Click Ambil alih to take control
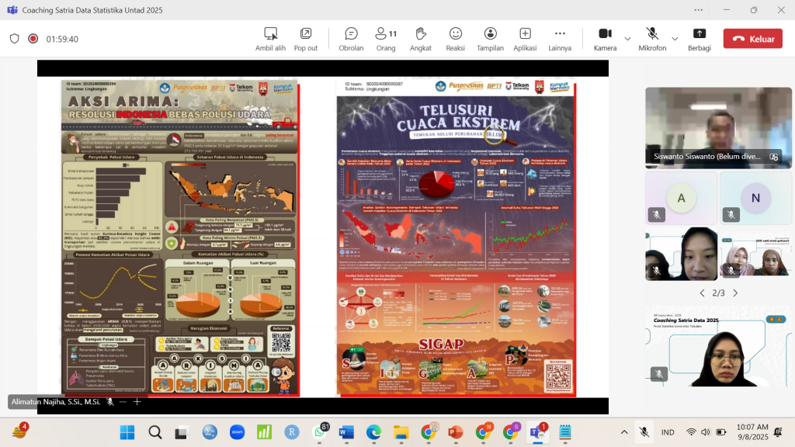Screen dimensions: 795x447 270,38
